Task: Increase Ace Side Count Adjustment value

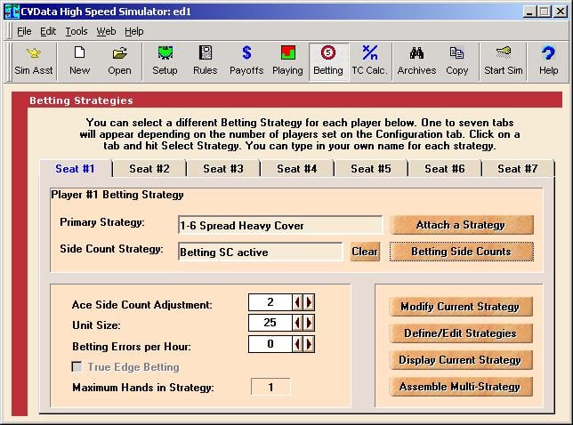Action: click(x=309, y=303)
